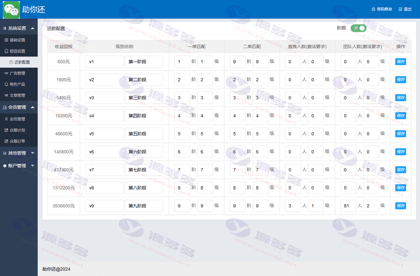
Task: Click the gear icon beside 基础设置
Action: pyautogui.click(x=6, y=40)
